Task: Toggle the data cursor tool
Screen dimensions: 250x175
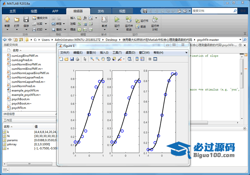Action: (114, 59)
